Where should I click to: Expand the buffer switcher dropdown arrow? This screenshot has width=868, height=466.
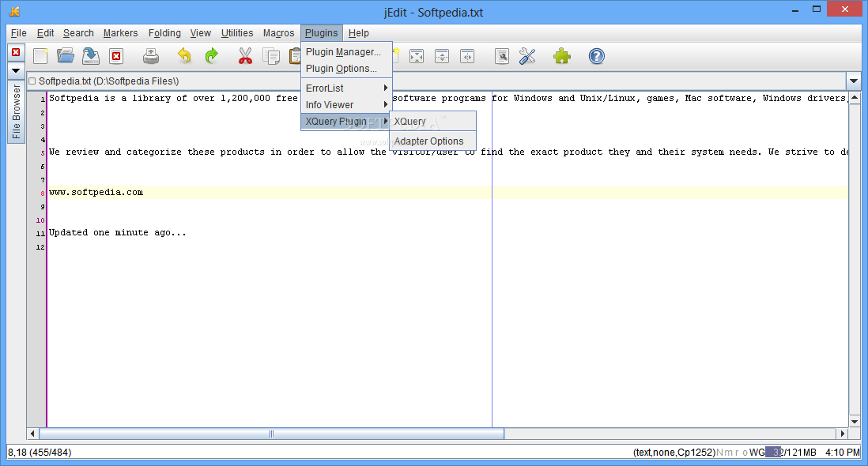[854, 81]
